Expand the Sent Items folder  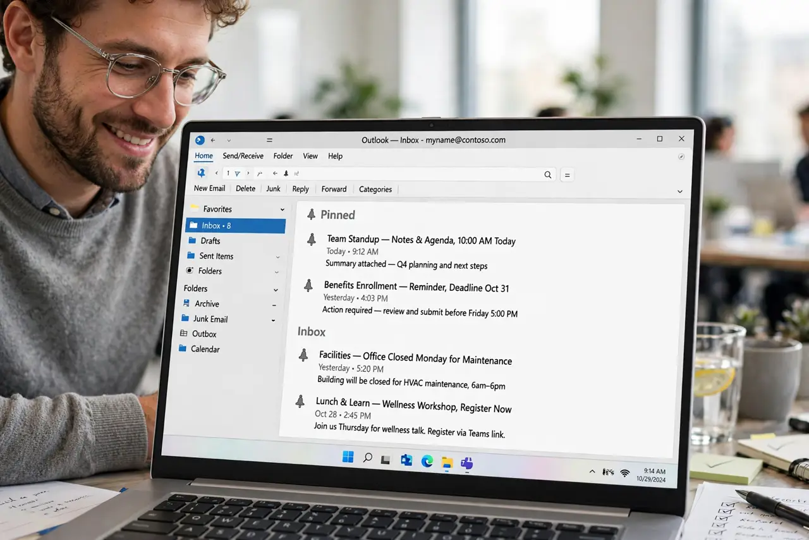pos(277,257)
